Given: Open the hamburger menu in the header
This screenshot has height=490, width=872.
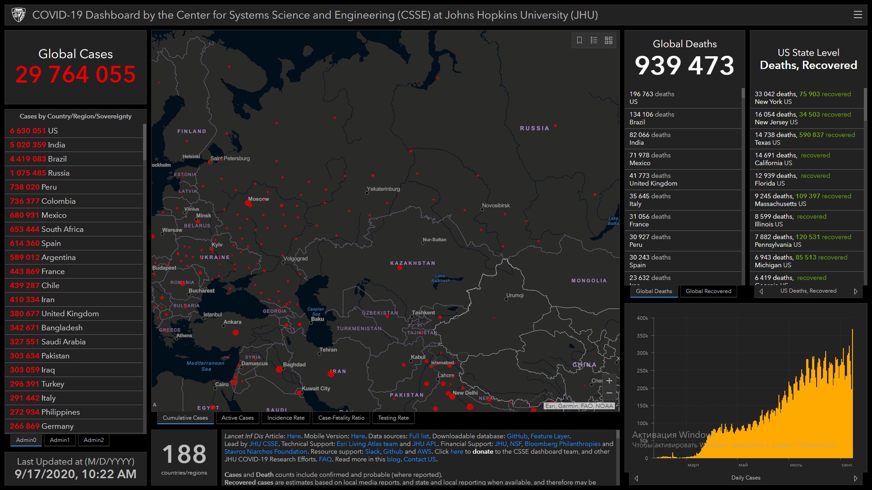Looking at the screenshot, I should click(857, 15).
